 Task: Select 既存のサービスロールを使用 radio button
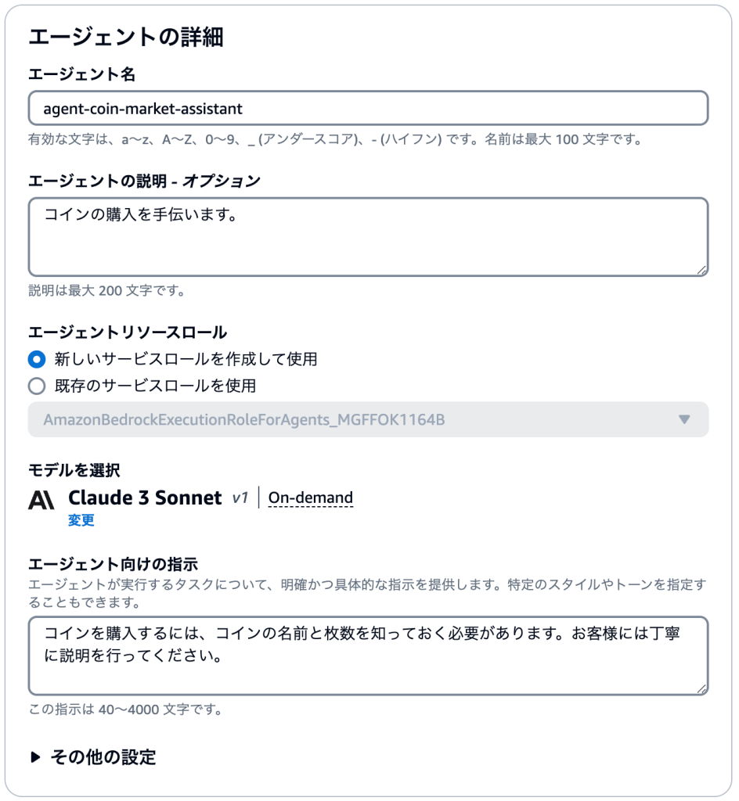(37, 386)
